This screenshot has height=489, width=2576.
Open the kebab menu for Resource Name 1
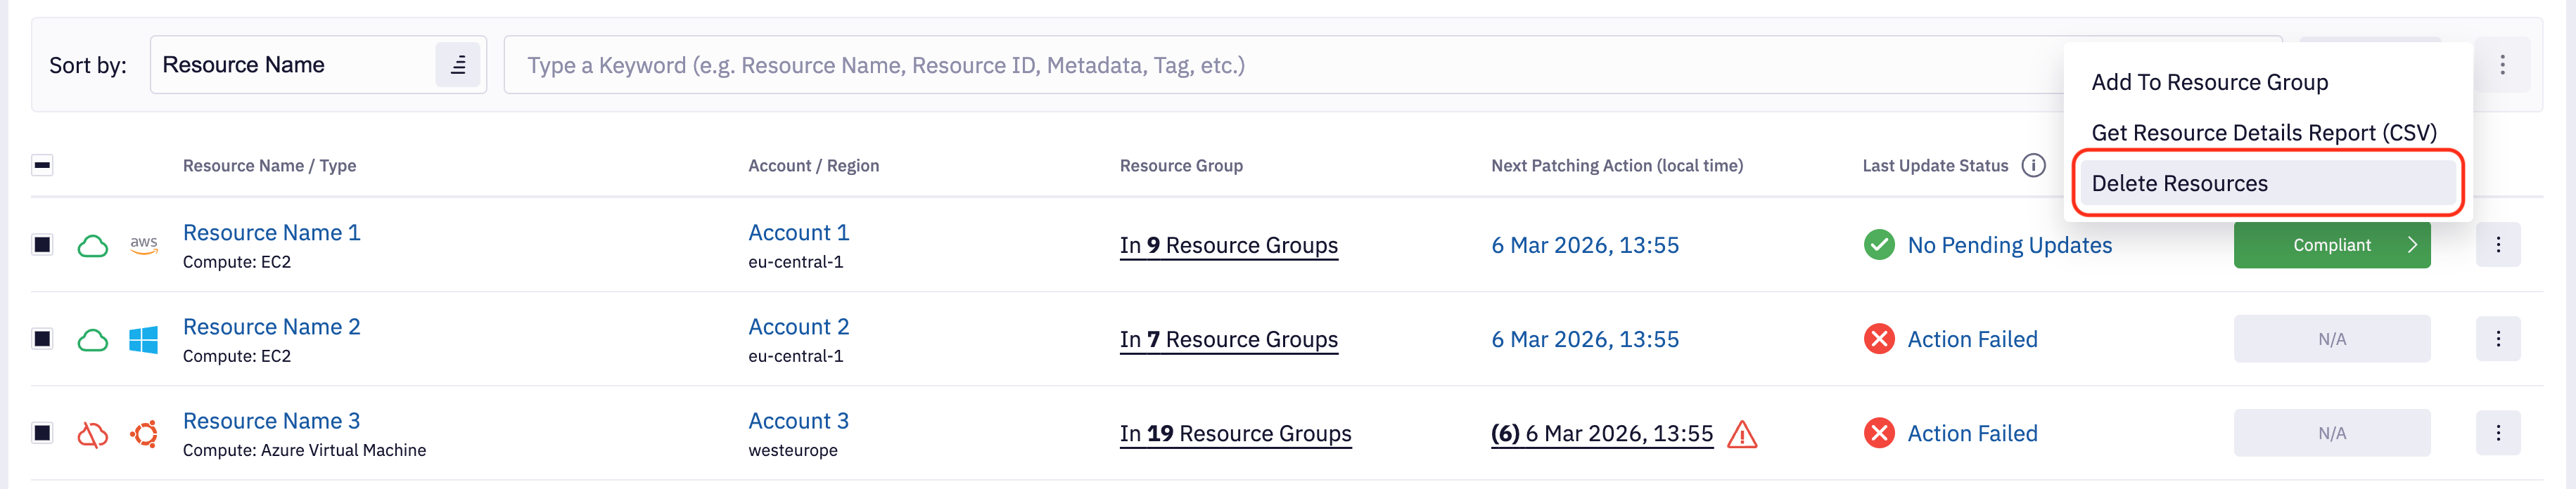[x=2497, y=245]
